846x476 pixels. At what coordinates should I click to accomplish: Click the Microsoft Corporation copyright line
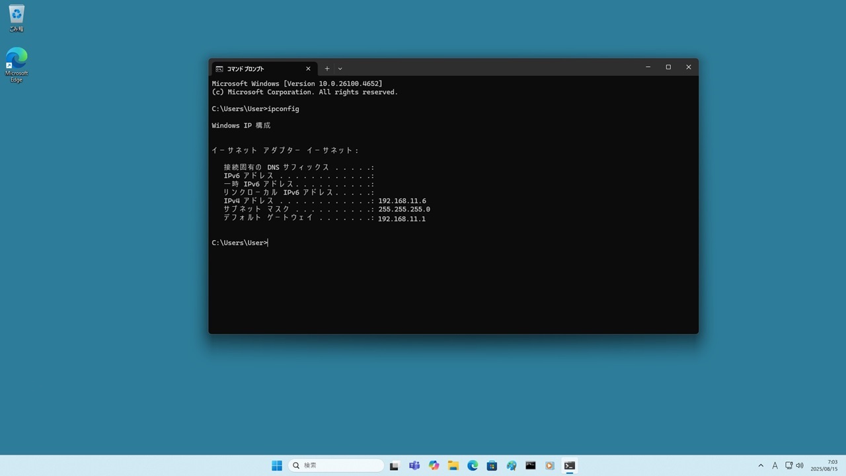pos(305,93)
